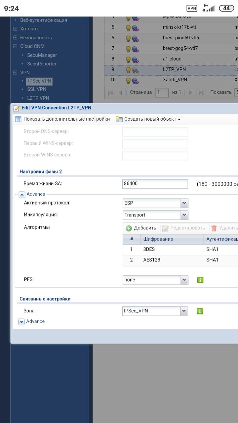Image resolution: width=238 pixels, height=423 pixels.
Task: Select the Xauth_VPN connection row
Action: (x=171, y=80)
